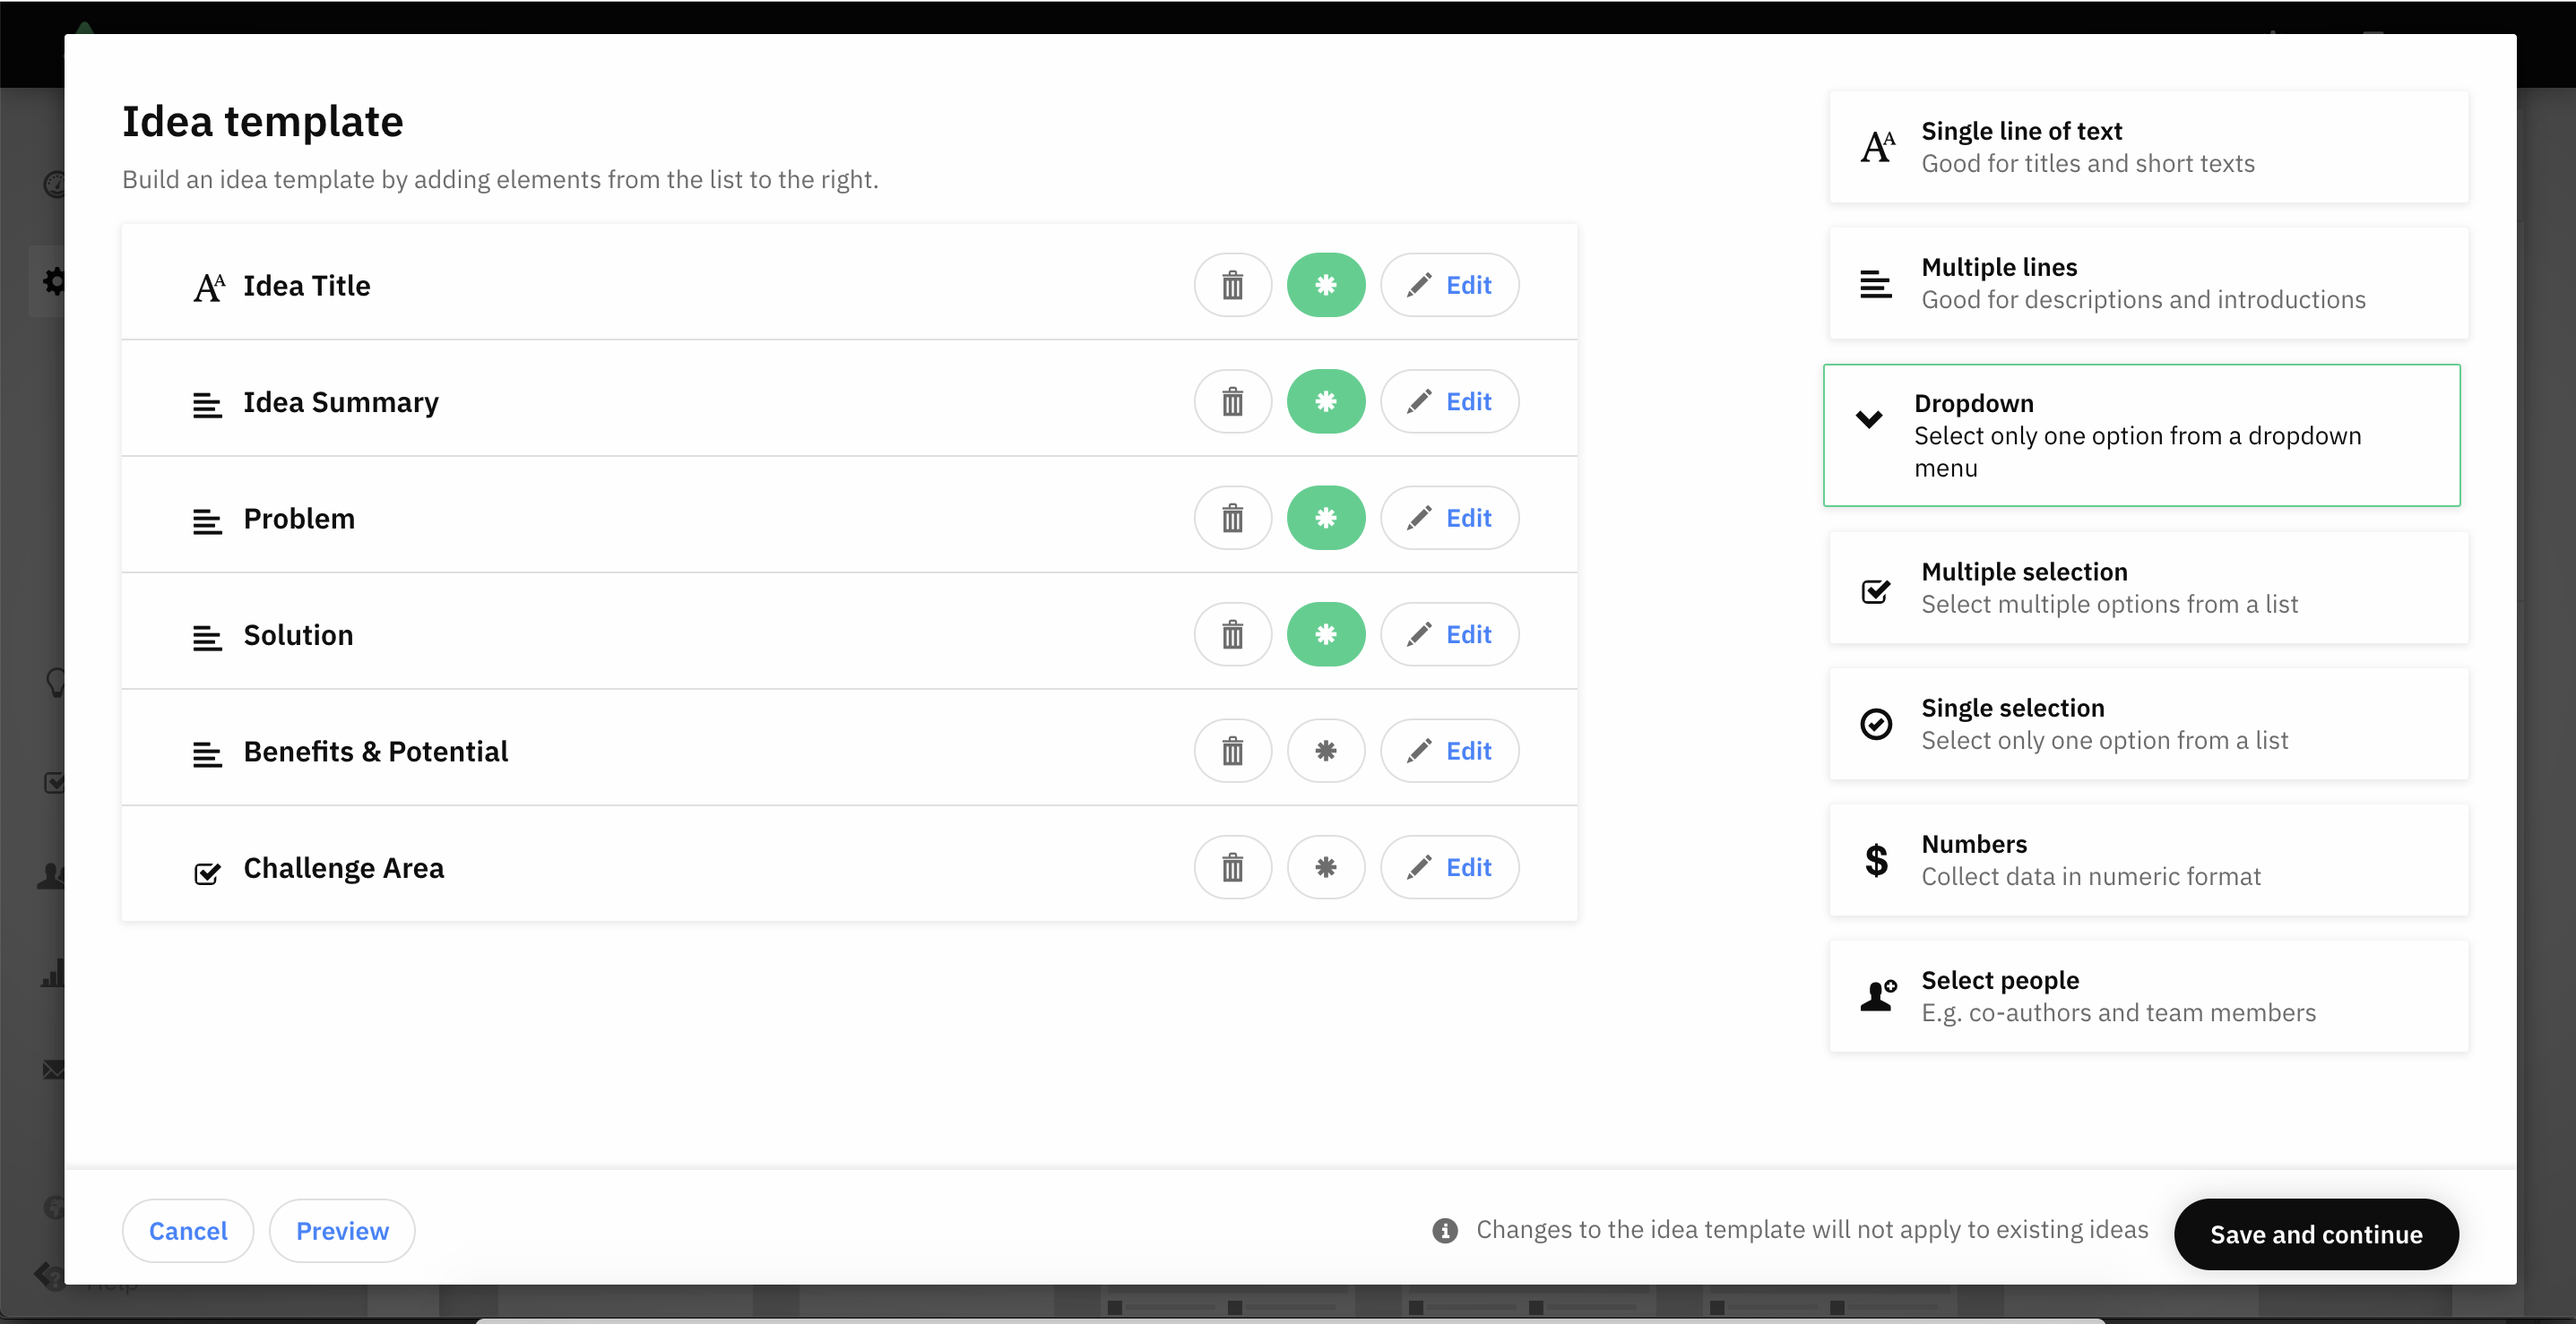
Task: Select the Challenge Area row label
Action: pos(343,868)
